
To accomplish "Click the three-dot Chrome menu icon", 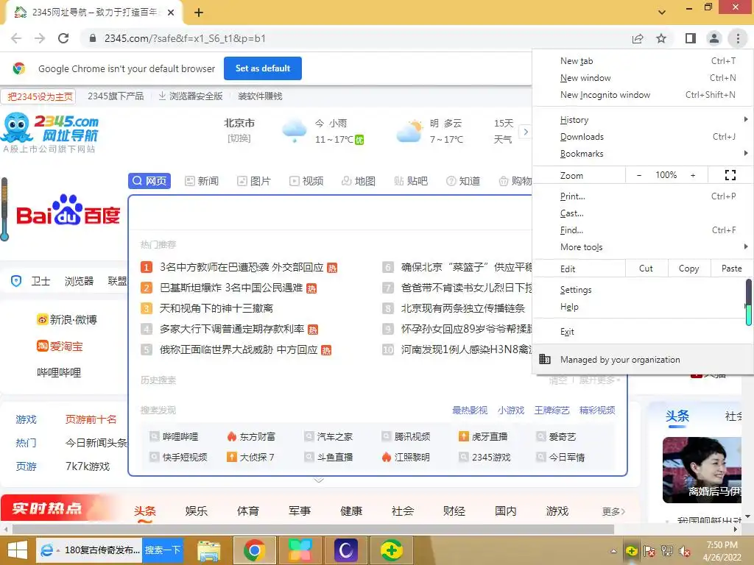I will [738, 38].
